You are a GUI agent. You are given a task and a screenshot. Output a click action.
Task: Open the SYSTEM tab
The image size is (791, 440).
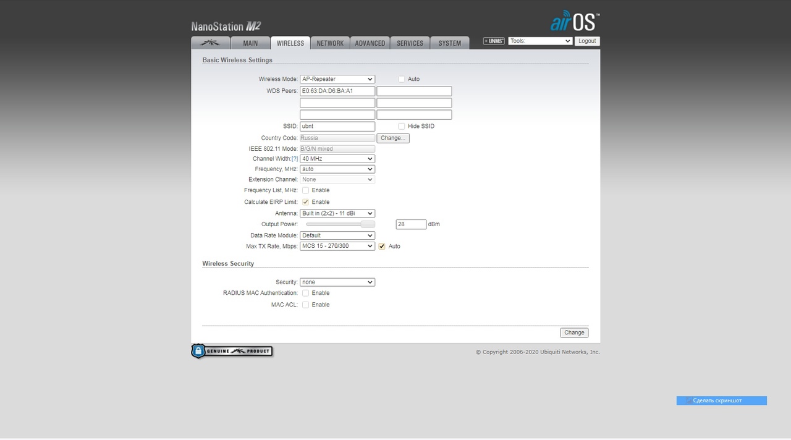click(x=450, y=43)
